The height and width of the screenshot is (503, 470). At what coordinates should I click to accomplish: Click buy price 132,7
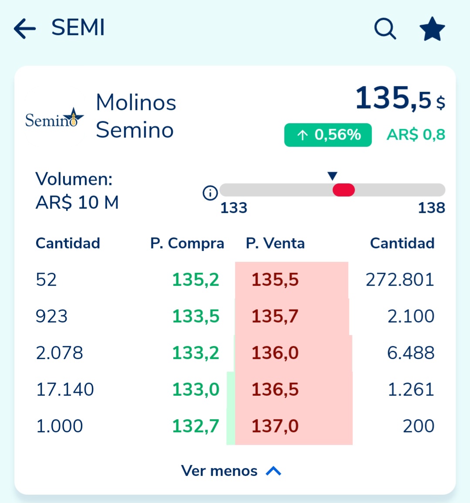(x=196, y=426)
